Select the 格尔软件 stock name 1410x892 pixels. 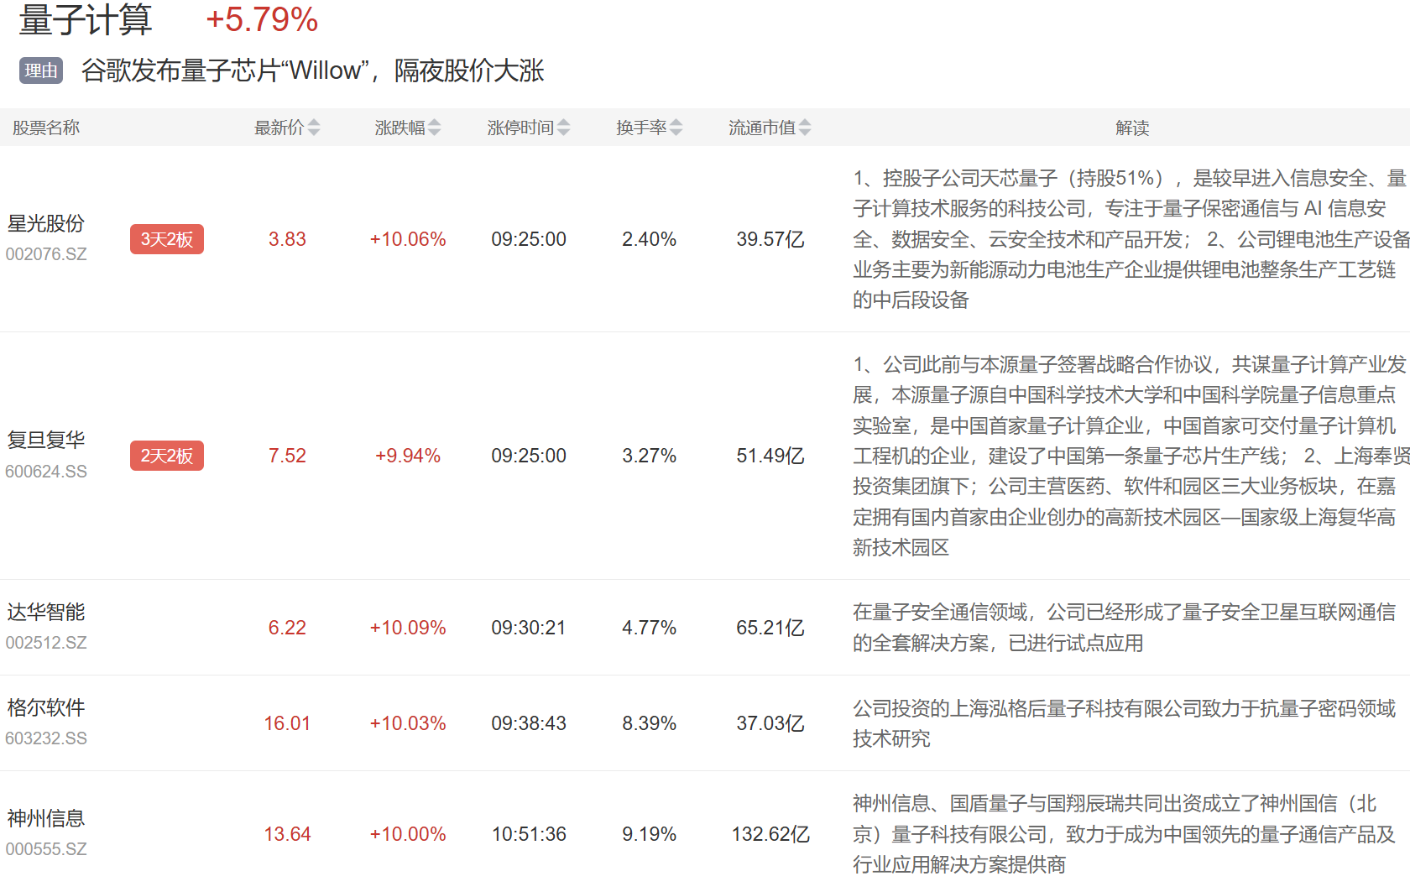pyautogui.click(x=46, y=708)
